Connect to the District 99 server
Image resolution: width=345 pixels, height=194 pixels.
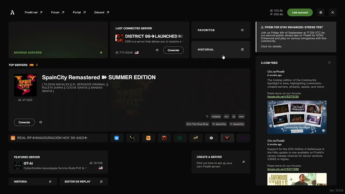[173, 50]
